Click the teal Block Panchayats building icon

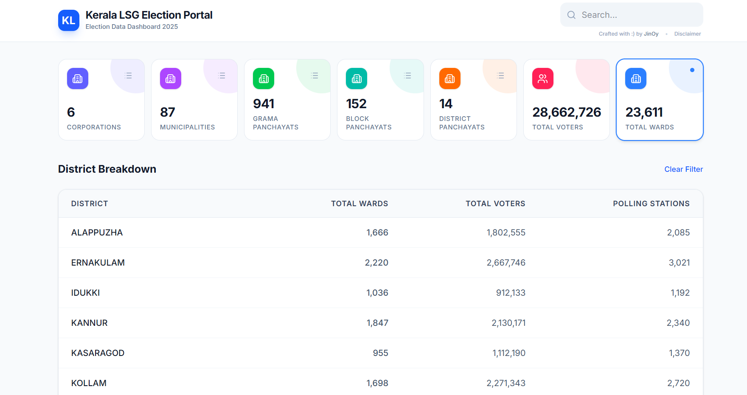(x=357, y=78)
